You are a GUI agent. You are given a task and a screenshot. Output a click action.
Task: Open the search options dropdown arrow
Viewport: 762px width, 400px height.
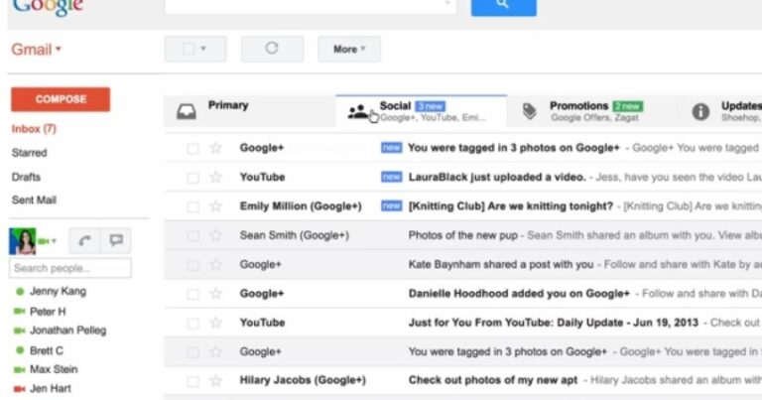click(447, 3)
